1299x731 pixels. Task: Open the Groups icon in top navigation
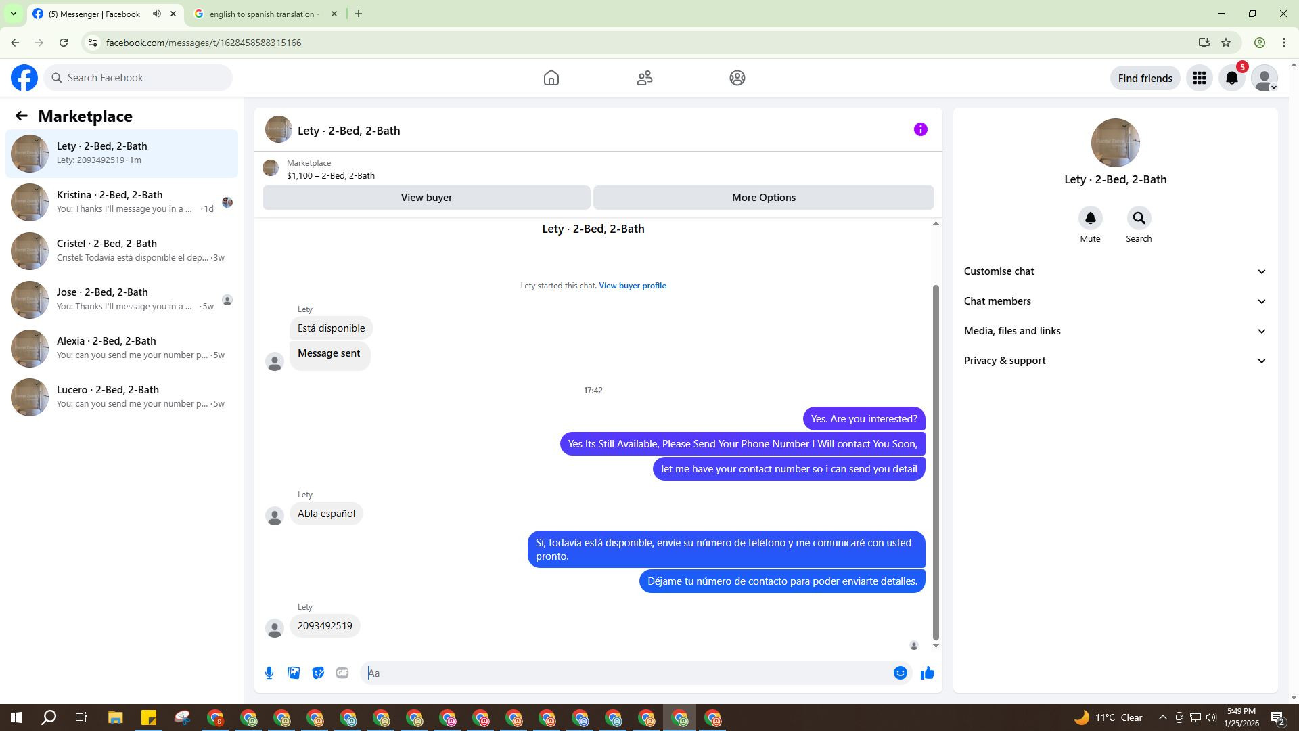tap(737, 78)
